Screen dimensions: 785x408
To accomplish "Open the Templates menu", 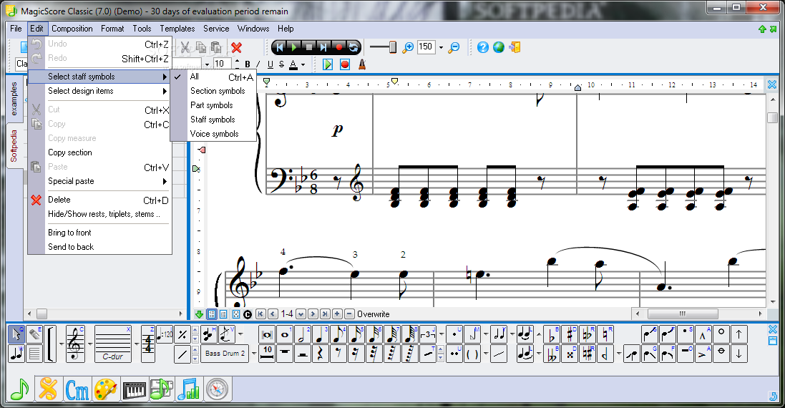I will click(x=177, y=29).
